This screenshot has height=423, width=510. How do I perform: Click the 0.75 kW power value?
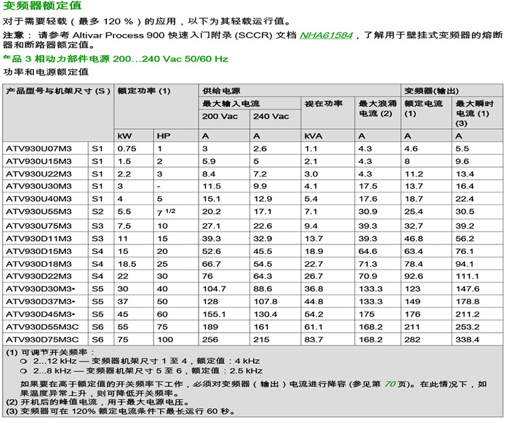click(127, 149)
